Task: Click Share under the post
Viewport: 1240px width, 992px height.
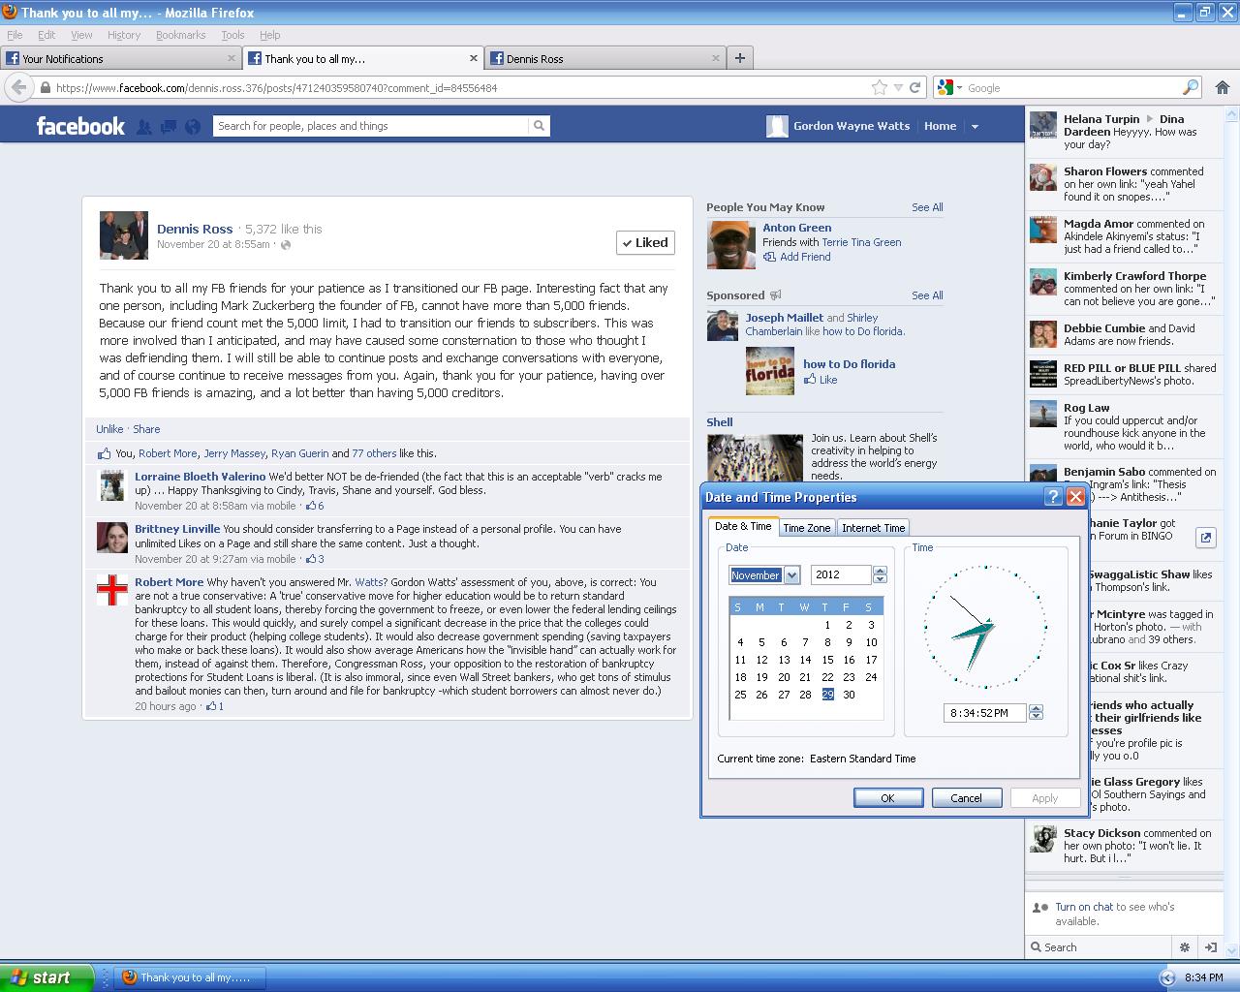Action: (146, 429)
